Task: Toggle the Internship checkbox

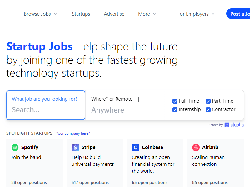Action: [175, 110]
